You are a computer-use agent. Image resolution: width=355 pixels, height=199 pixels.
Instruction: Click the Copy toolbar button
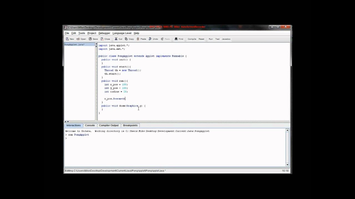pyautogui.click(x=130, y=39)
